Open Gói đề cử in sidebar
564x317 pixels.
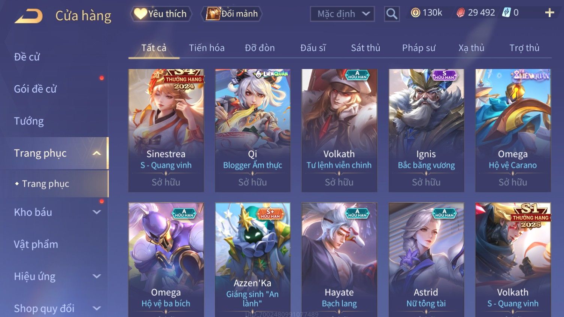[x=35, y=89]
